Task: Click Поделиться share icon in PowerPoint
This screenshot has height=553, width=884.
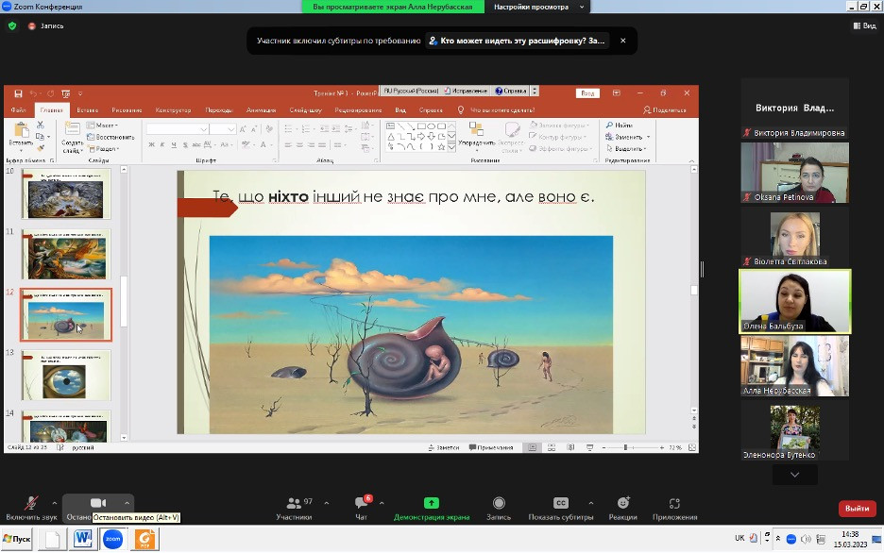Action: [647, 110]
